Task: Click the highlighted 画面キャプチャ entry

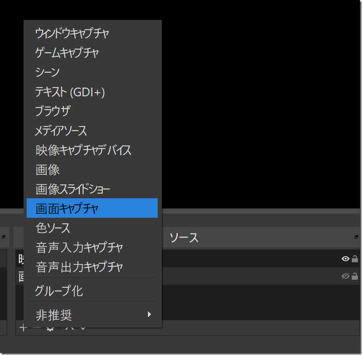Action: point(92,208)
